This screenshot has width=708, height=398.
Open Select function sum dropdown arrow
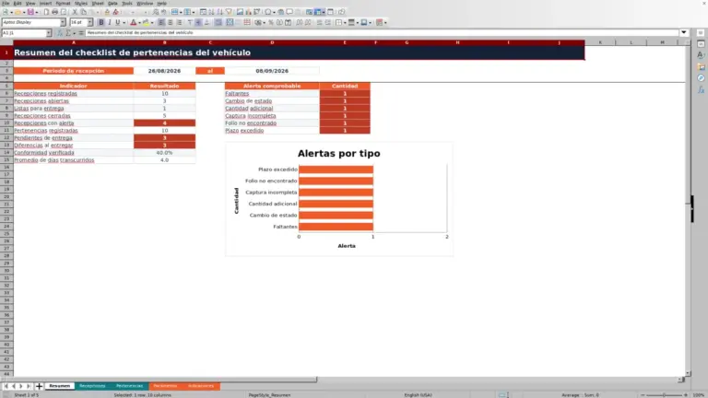click(x=74, y=33)
